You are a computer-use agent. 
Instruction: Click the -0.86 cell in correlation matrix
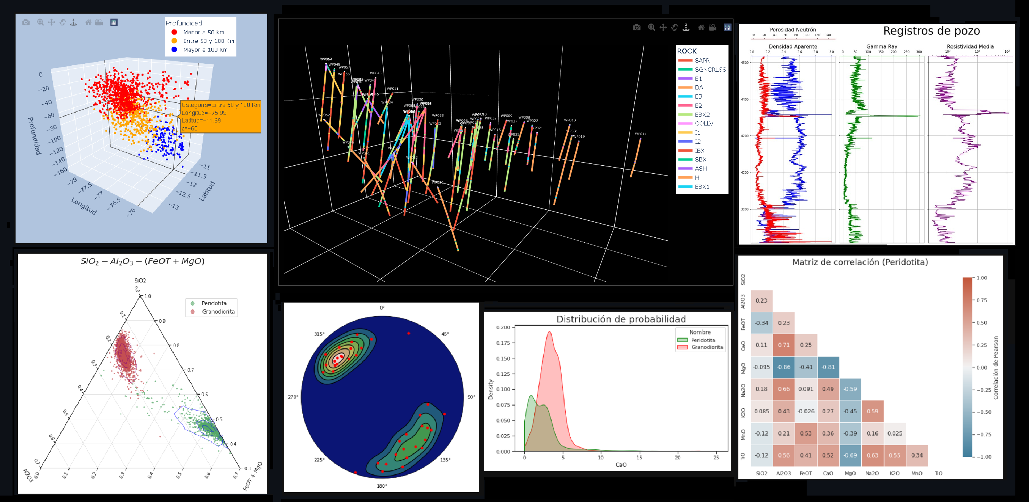tap(784, 367)
